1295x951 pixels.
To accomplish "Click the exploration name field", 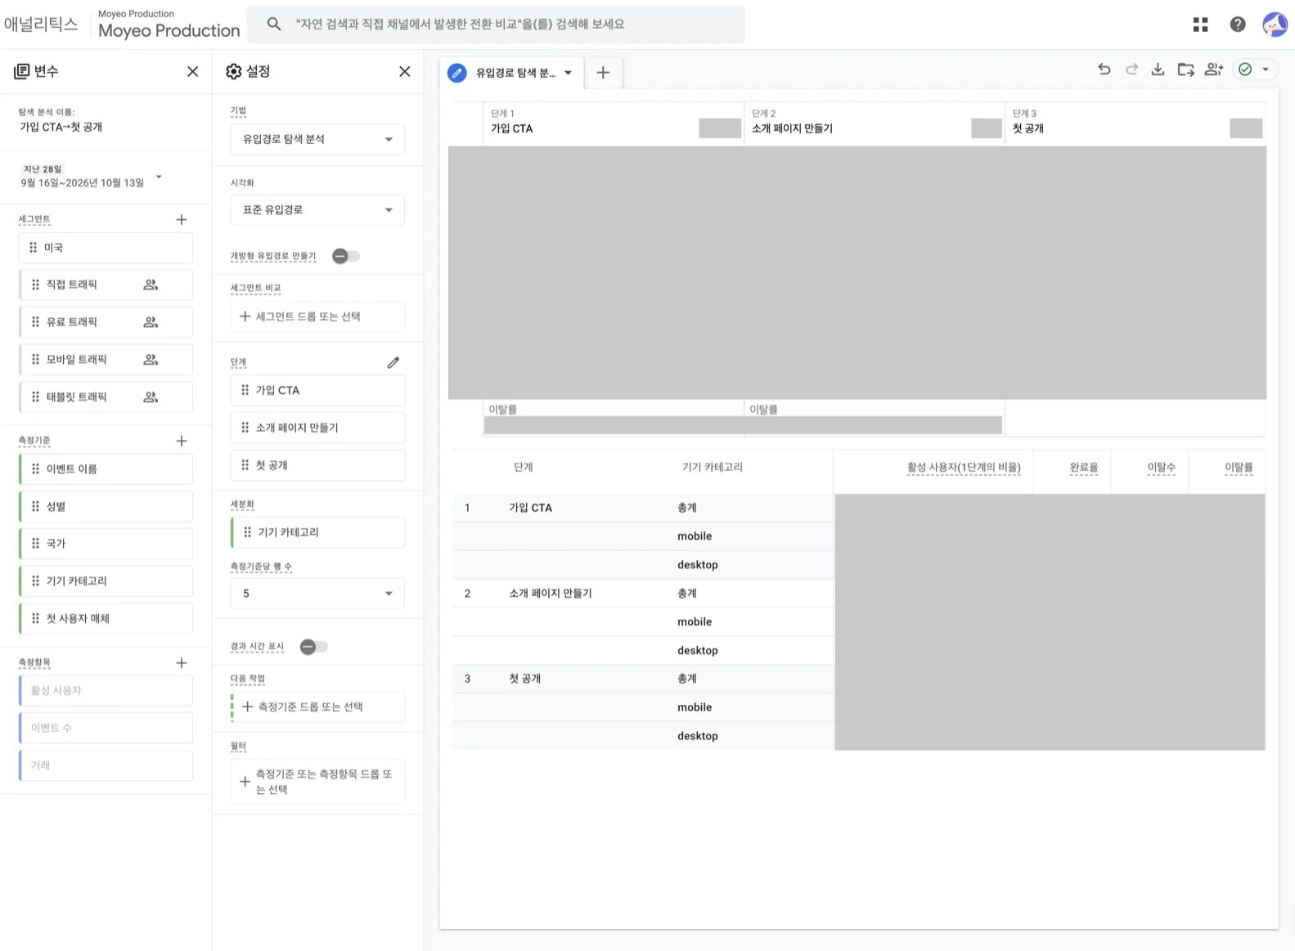I will (61, 128).
